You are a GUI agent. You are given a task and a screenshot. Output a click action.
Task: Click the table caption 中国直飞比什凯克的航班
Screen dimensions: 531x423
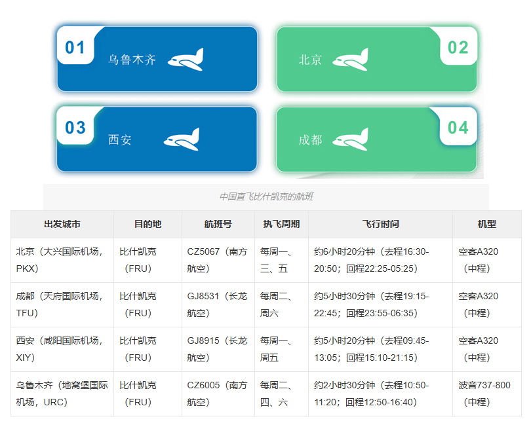coord(266,196)
